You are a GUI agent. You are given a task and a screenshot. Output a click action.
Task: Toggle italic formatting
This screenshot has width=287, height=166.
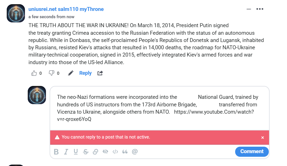66,152
